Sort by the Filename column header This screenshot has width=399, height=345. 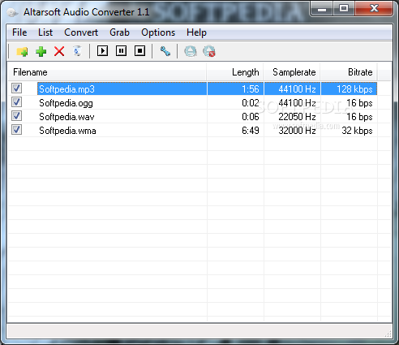point(107,72)
